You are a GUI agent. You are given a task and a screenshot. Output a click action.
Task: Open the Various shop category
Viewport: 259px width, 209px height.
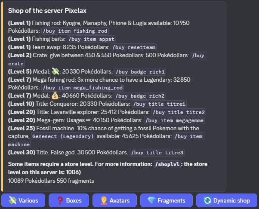[x=23, y=200]
